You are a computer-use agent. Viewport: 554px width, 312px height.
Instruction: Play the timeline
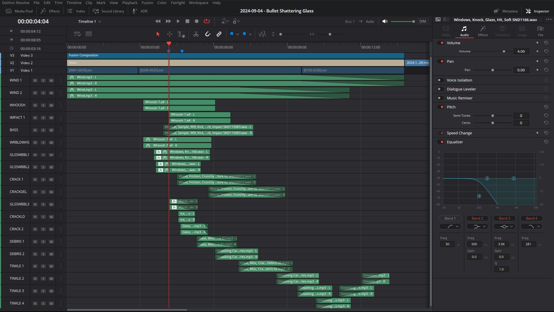coord(178,21)
